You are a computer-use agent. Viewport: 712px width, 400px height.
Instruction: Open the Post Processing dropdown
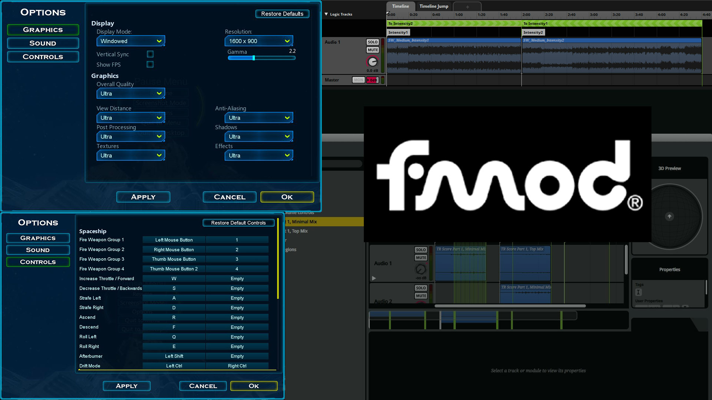(x=131, y=137)
